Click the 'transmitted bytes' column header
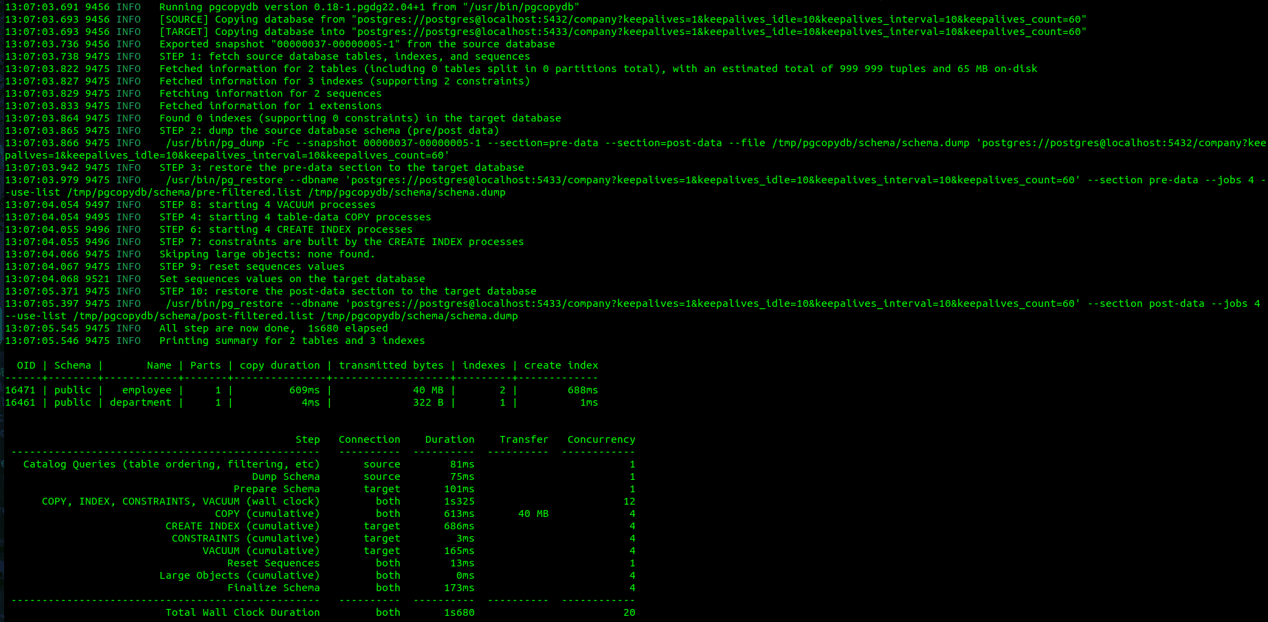 (x=391, y=365)
